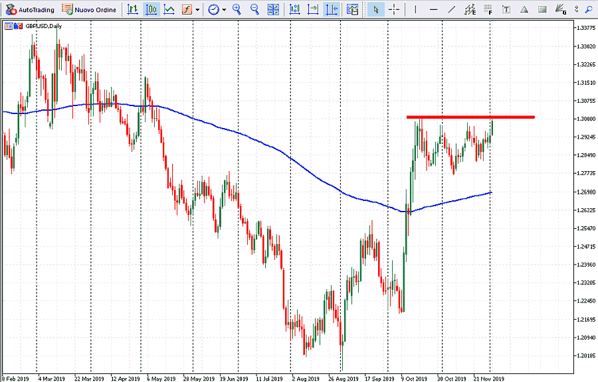598x382 pixels.
Task: Tile chart windows with the grid icon
Action: 273,9
